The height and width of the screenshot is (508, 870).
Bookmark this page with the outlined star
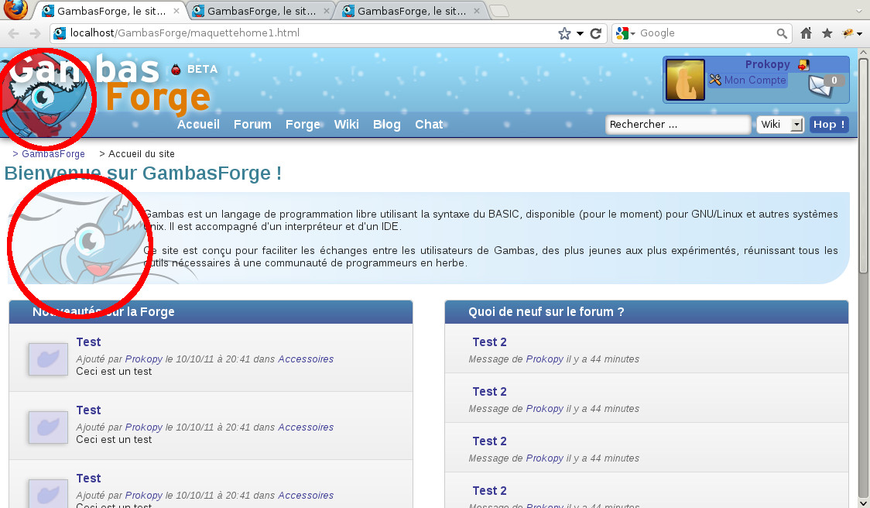(x=564, y=33)
